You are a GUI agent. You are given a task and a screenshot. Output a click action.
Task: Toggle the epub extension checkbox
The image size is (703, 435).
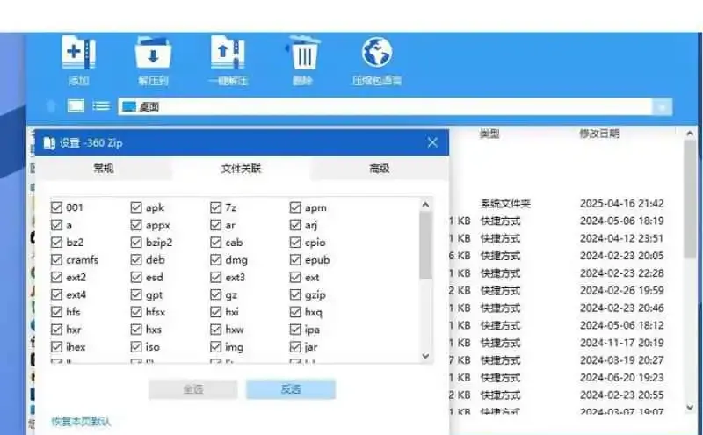pos(295,259)
